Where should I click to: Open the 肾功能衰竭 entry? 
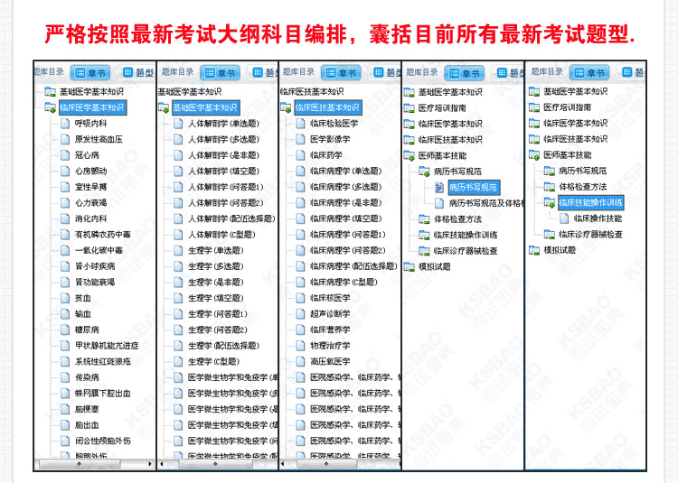point(95,283)
